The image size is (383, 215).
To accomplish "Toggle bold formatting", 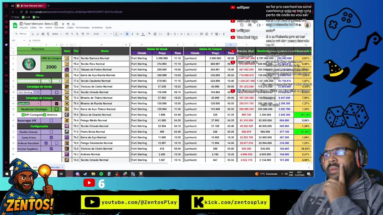I will click(x=127, y=34).
